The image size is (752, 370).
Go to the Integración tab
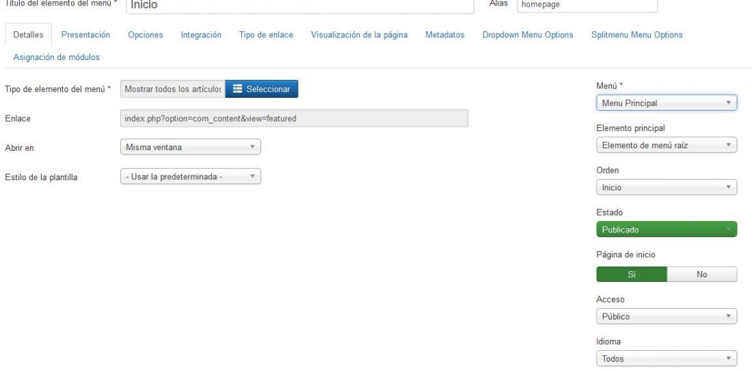(201, 35)
